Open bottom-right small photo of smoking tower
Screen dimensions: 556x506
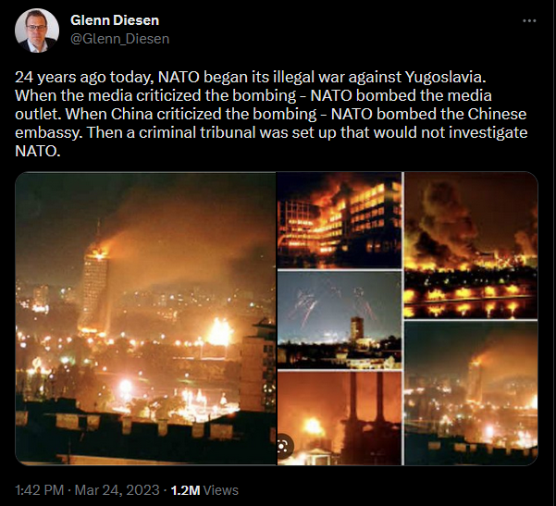[471, 393]
